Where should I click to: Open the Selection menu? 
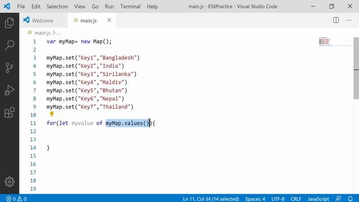pos(57,6)
